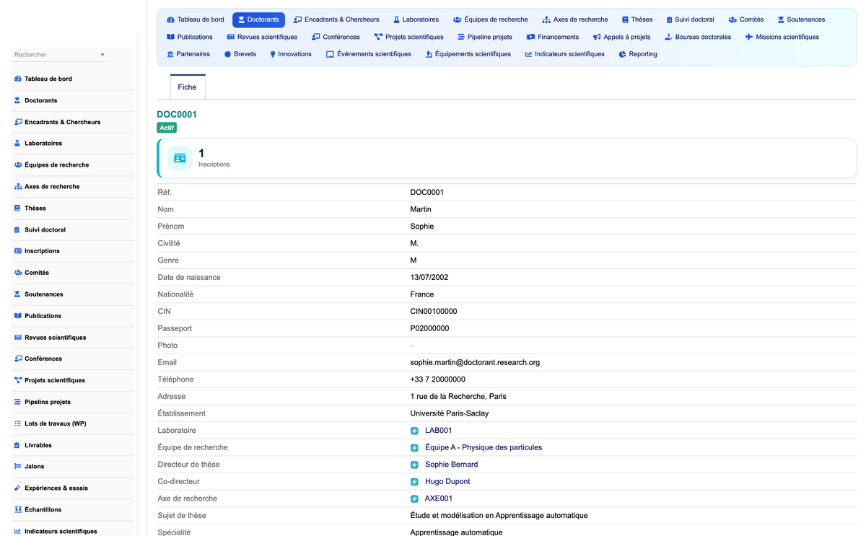The height and width of the screenshot is (536, 866).
Task: Click the icon beside Sophie Bernard
Action: [x=414, y=465]
